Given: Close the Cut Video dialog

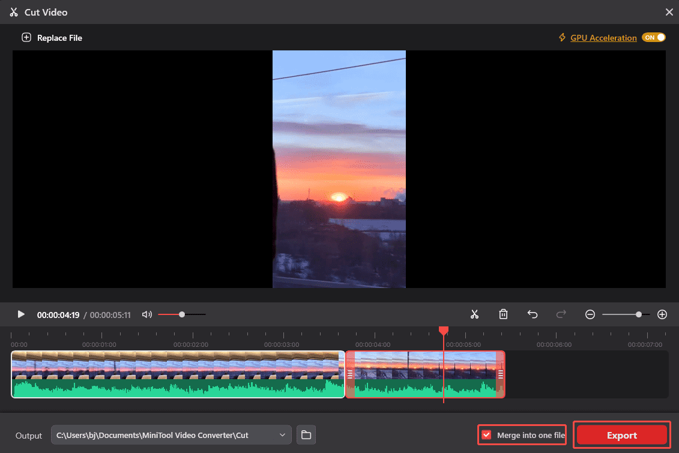Looking at the screenshot, I should 669,12.
